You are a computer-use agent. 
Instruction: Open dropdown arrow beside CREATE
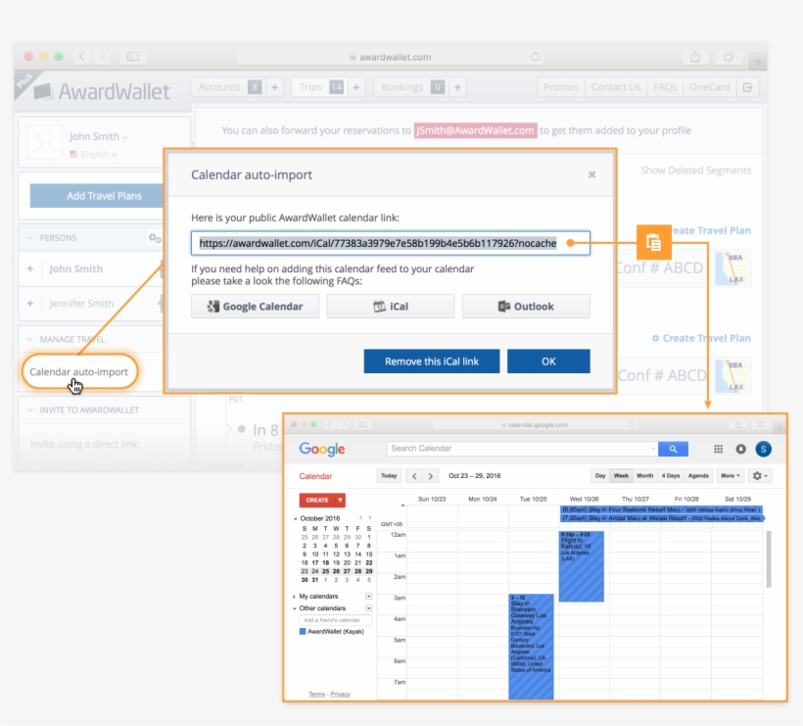[340, 500]
